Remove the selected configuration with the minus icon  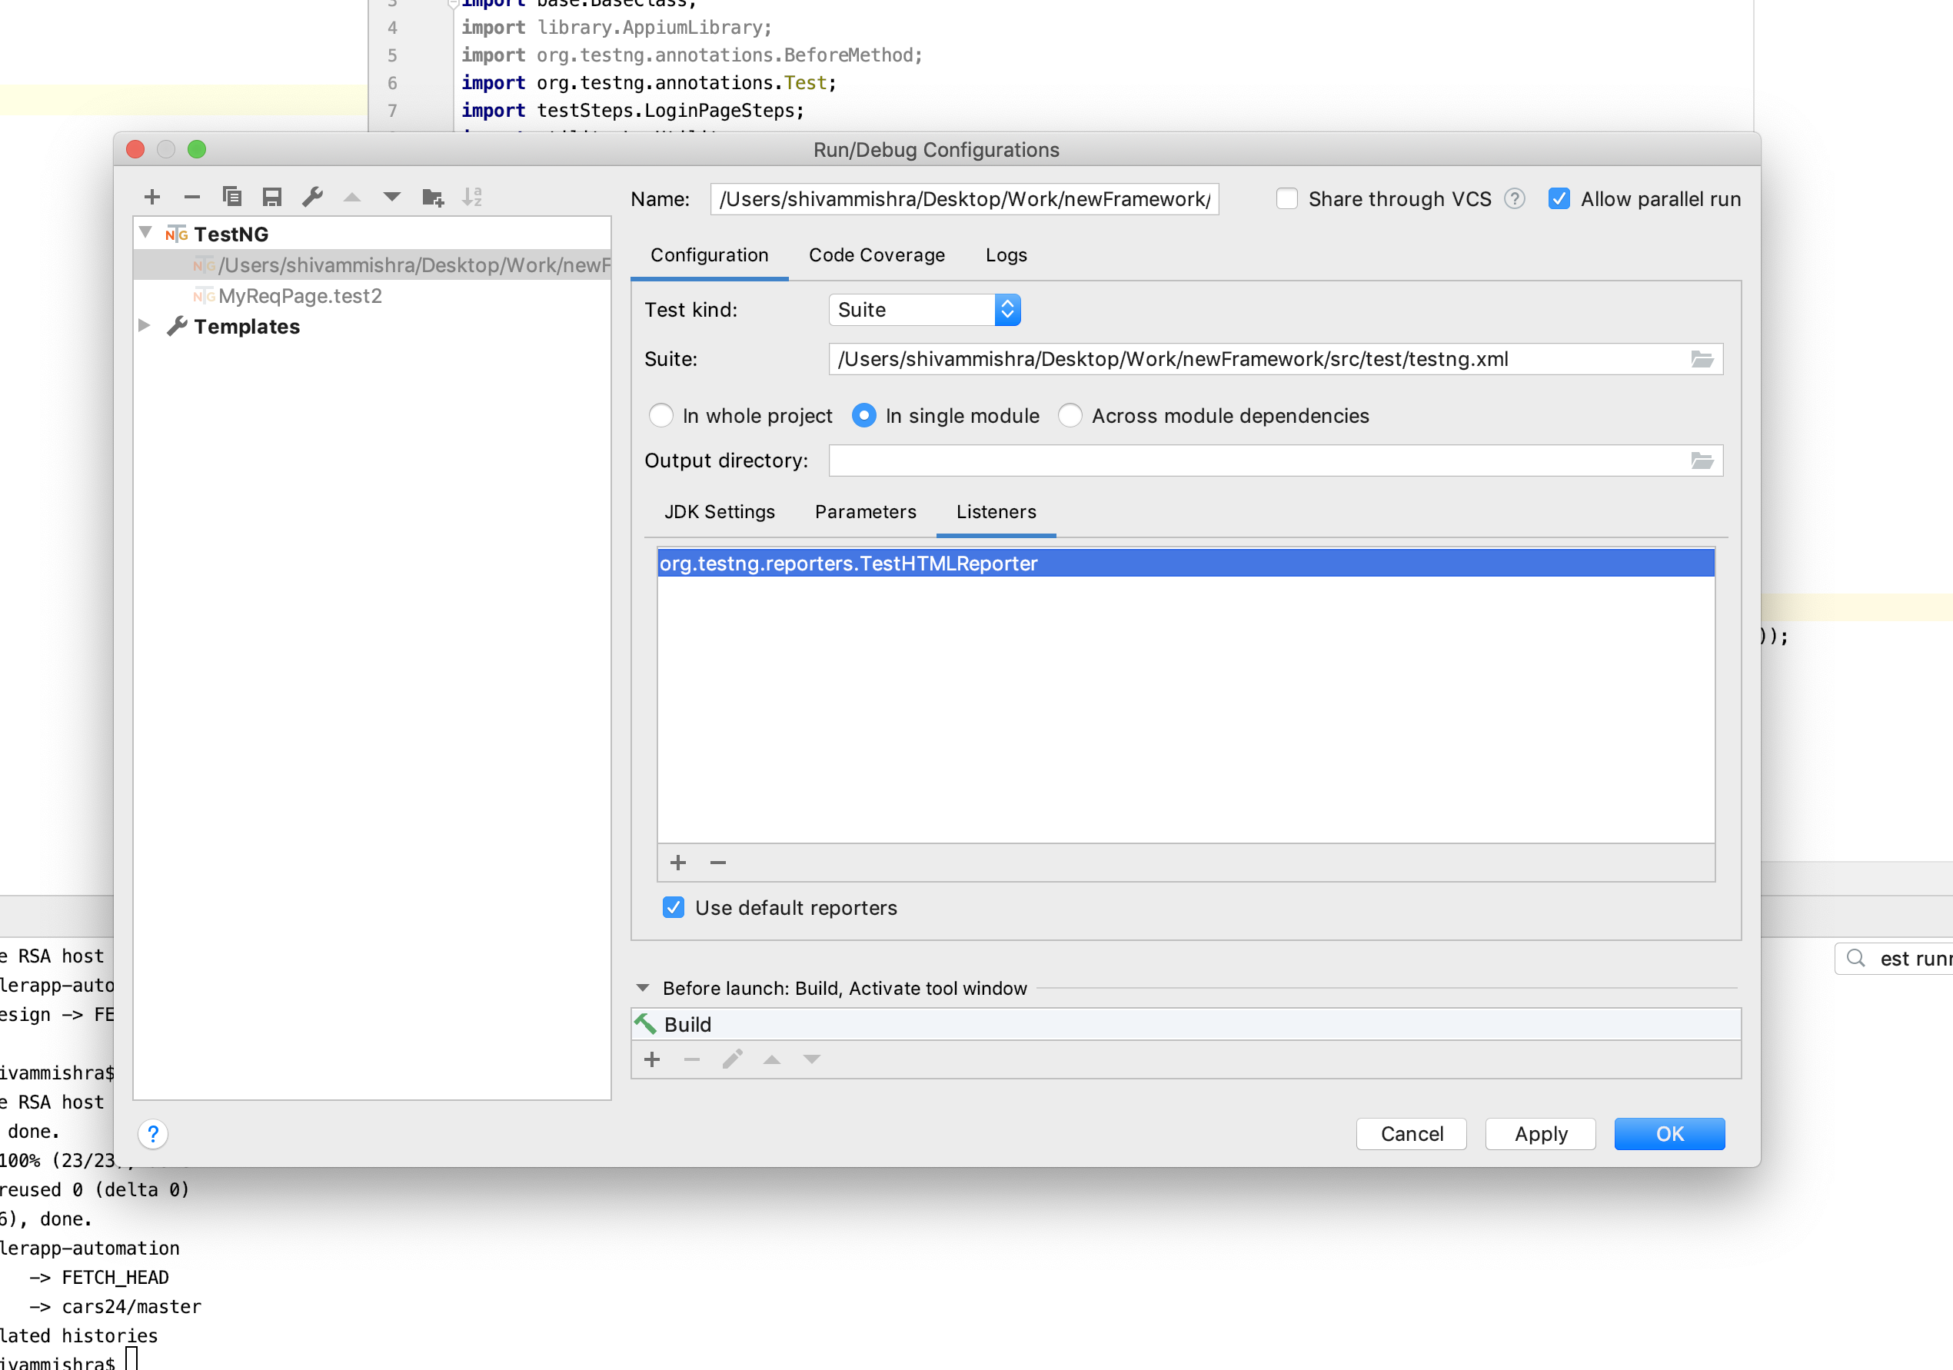[x=192, y=198]
